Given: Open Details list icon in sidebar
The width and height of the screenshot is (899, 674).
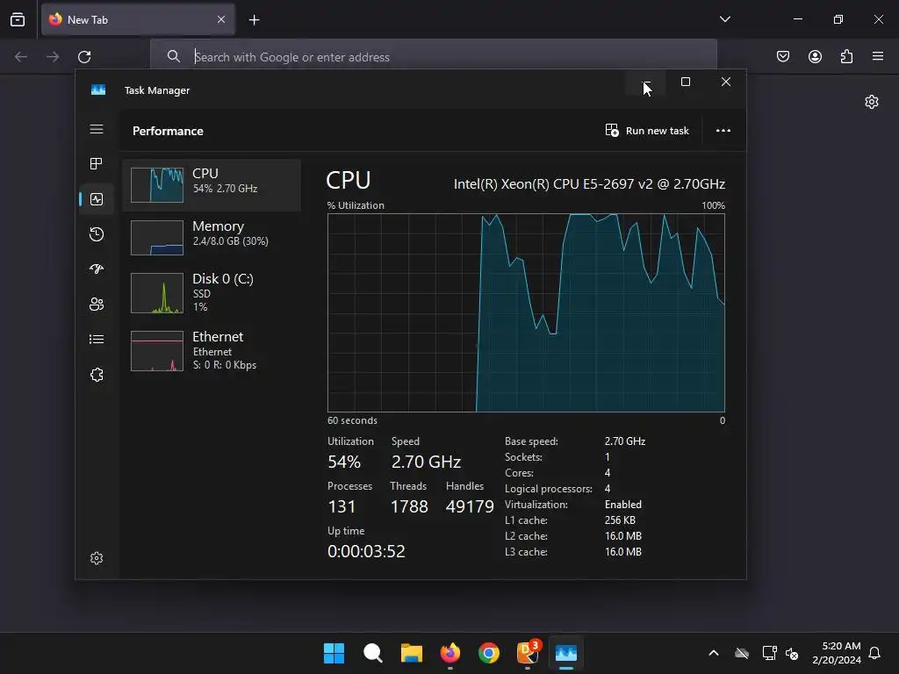Looking at the screenshot, I should (97, 340).
